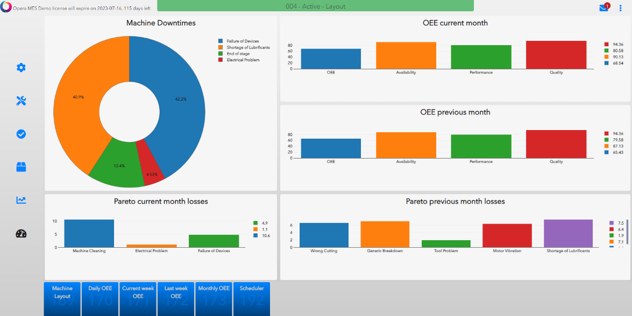Screen dimensions: 632x316
Task: Select the checkmark badge sidebar icon
Action: (21, 134)
